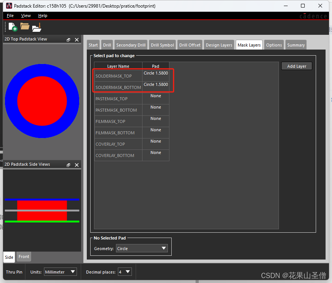Open the Help menu

tap(42, 16)
